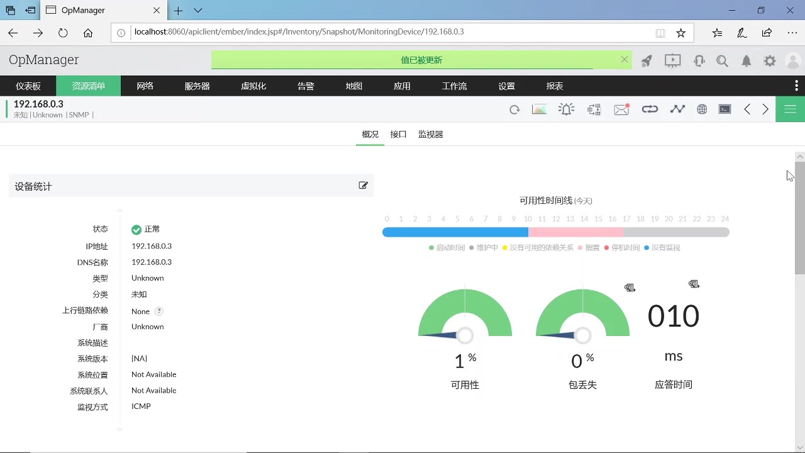This screenshot has width=805, height=453.
Task: Switch to the 监视器 tab
Action: pyautogui.click(x=431, y=135)
